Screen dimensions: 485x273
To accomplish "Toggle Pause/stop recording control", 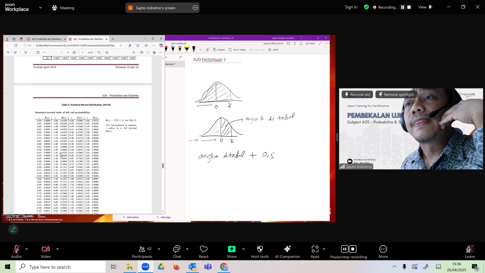I will click(x=349, y=252).
